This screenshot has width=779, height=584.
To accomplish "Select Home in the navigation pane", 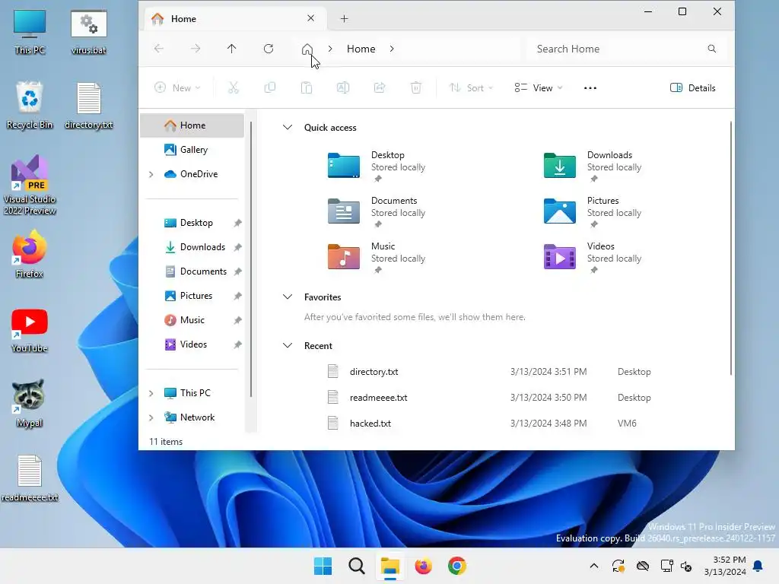I will click(x=192, y=125).
